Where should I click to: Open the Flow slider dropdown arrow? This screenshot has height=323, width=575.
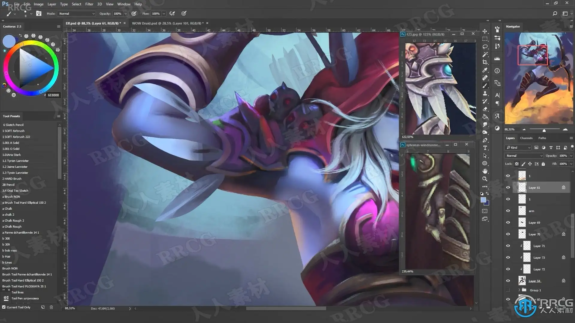coord(164,14)
